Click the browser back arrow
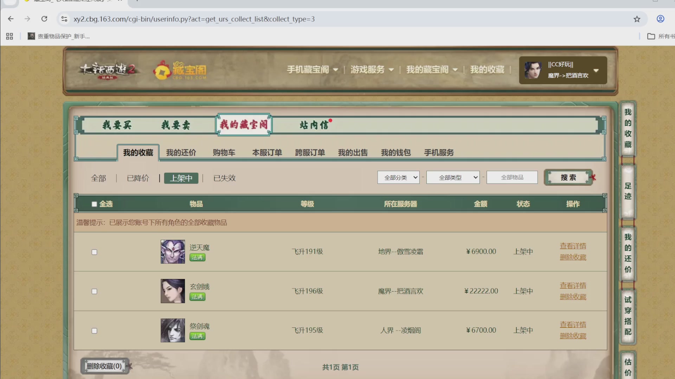 click(x=11, y=19)
